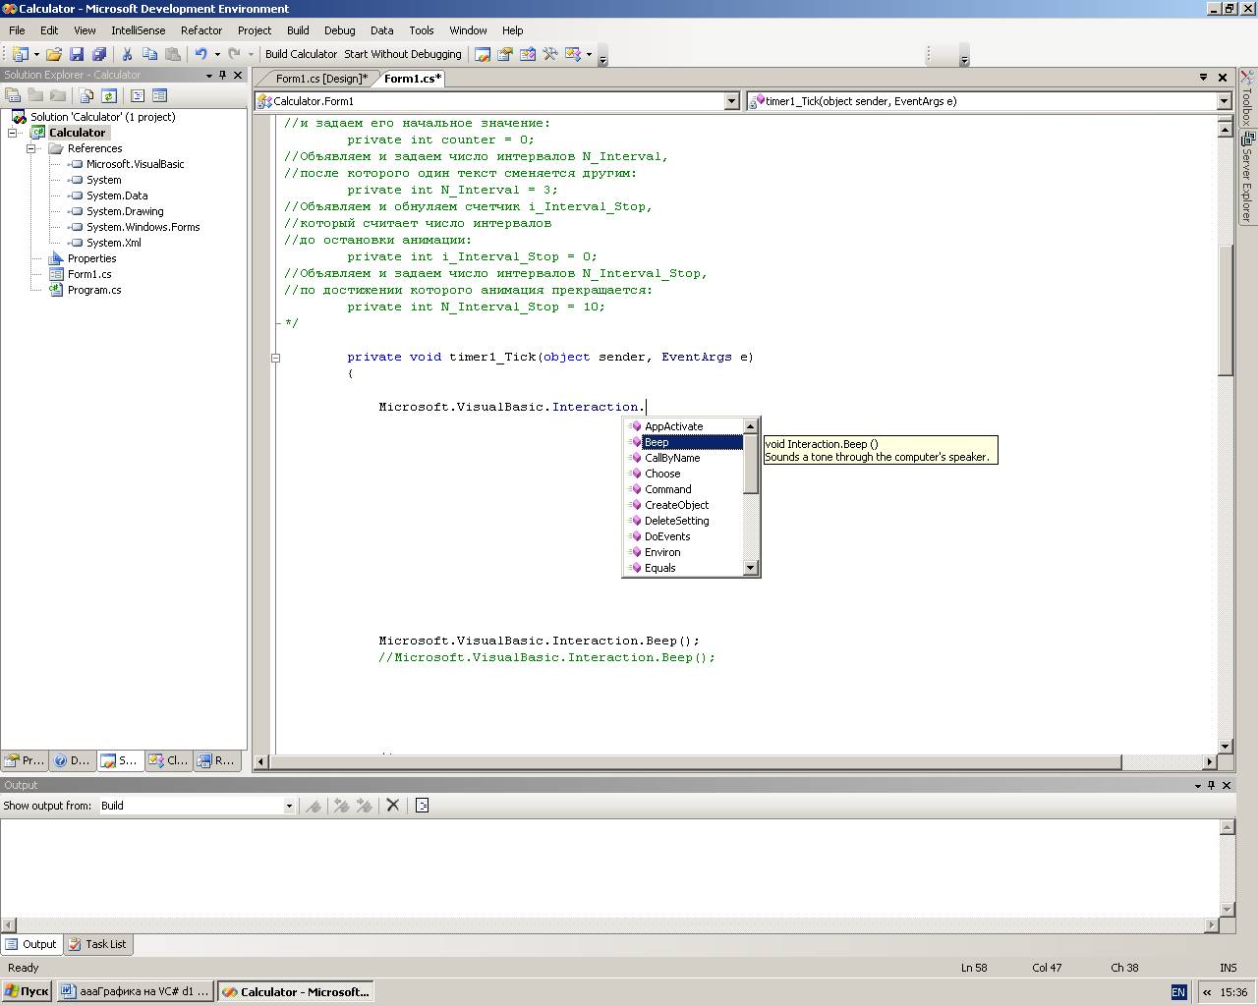The height and width of the screenshot is (1006, 1258).
Task: Open the Refactor menu
Action: tap(201, 30)
